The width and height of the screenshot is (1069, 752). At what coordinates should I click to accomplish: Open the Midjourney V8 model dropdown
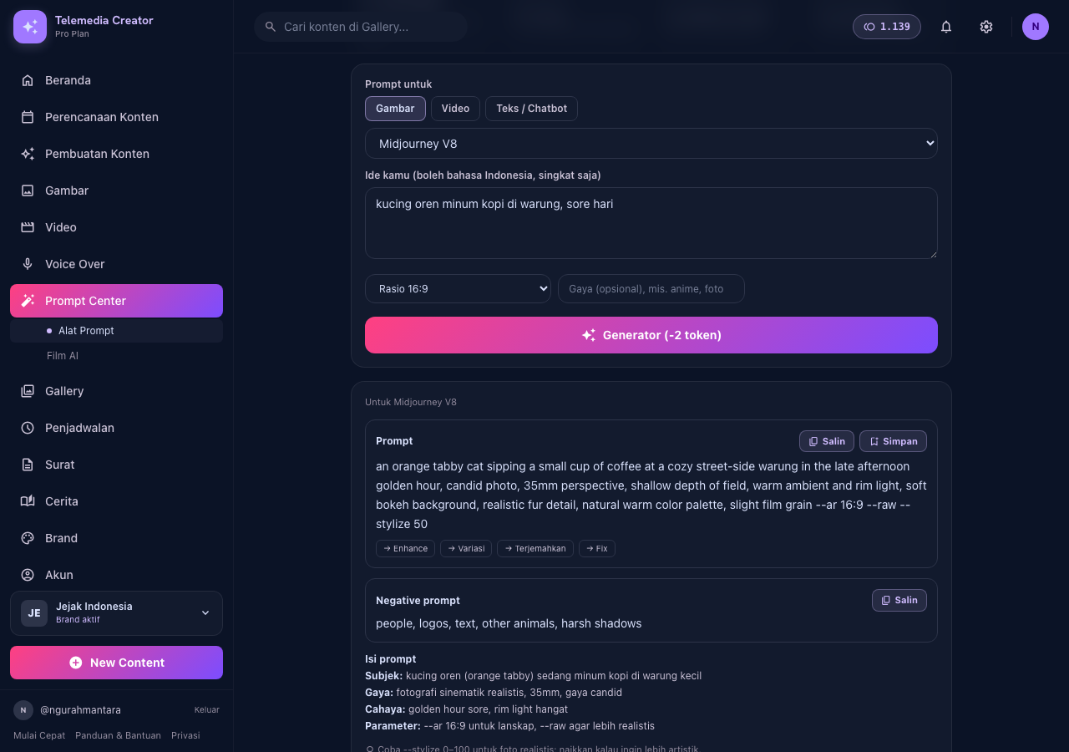point(651,144)
